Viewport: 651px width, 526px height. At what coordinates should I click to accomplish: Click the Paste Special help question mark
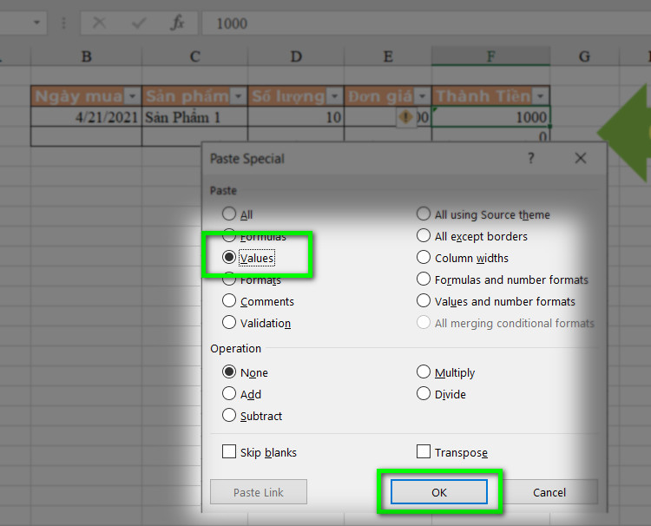[531, 158]
